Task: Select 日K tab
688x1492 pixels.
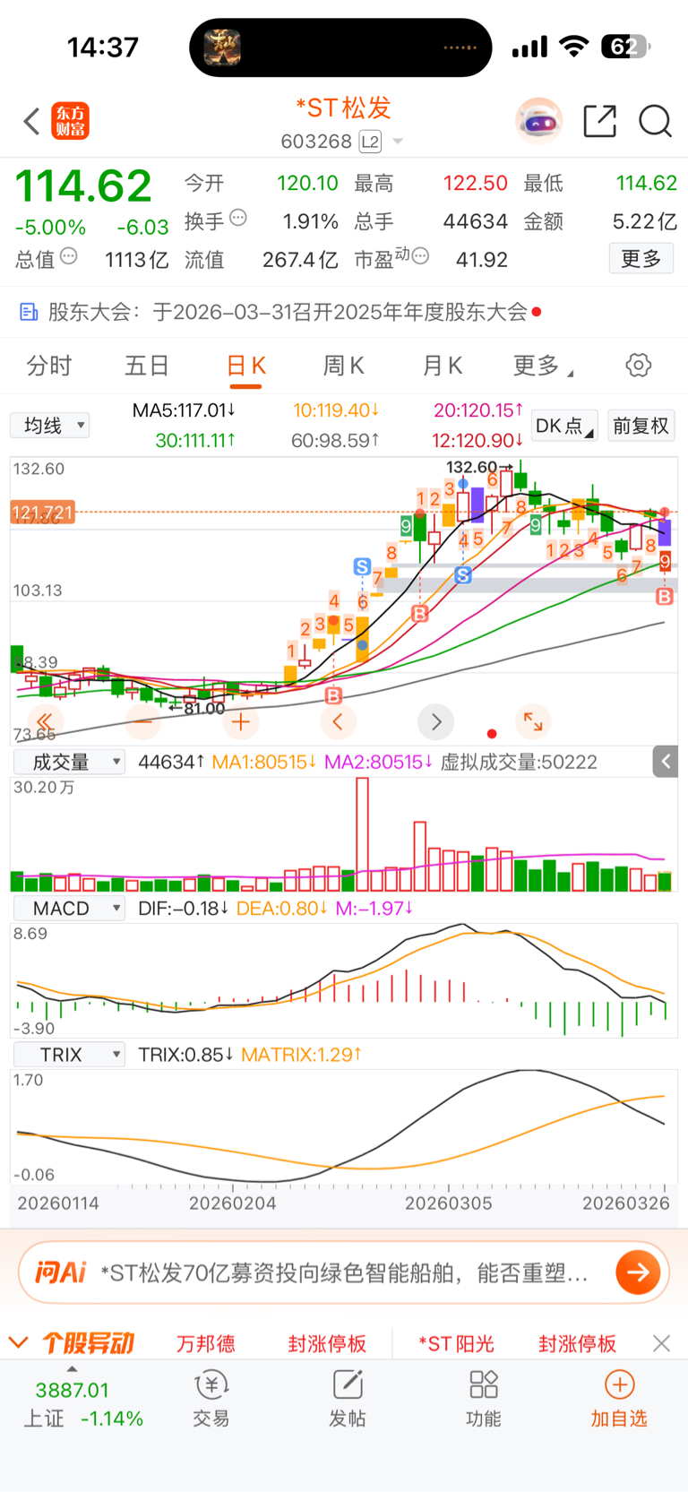Action: [245, 366]
